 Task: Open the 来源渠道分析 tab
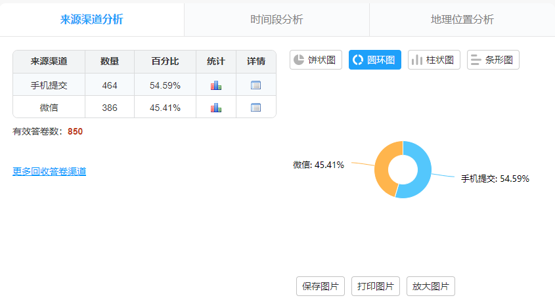pos(92,19)
